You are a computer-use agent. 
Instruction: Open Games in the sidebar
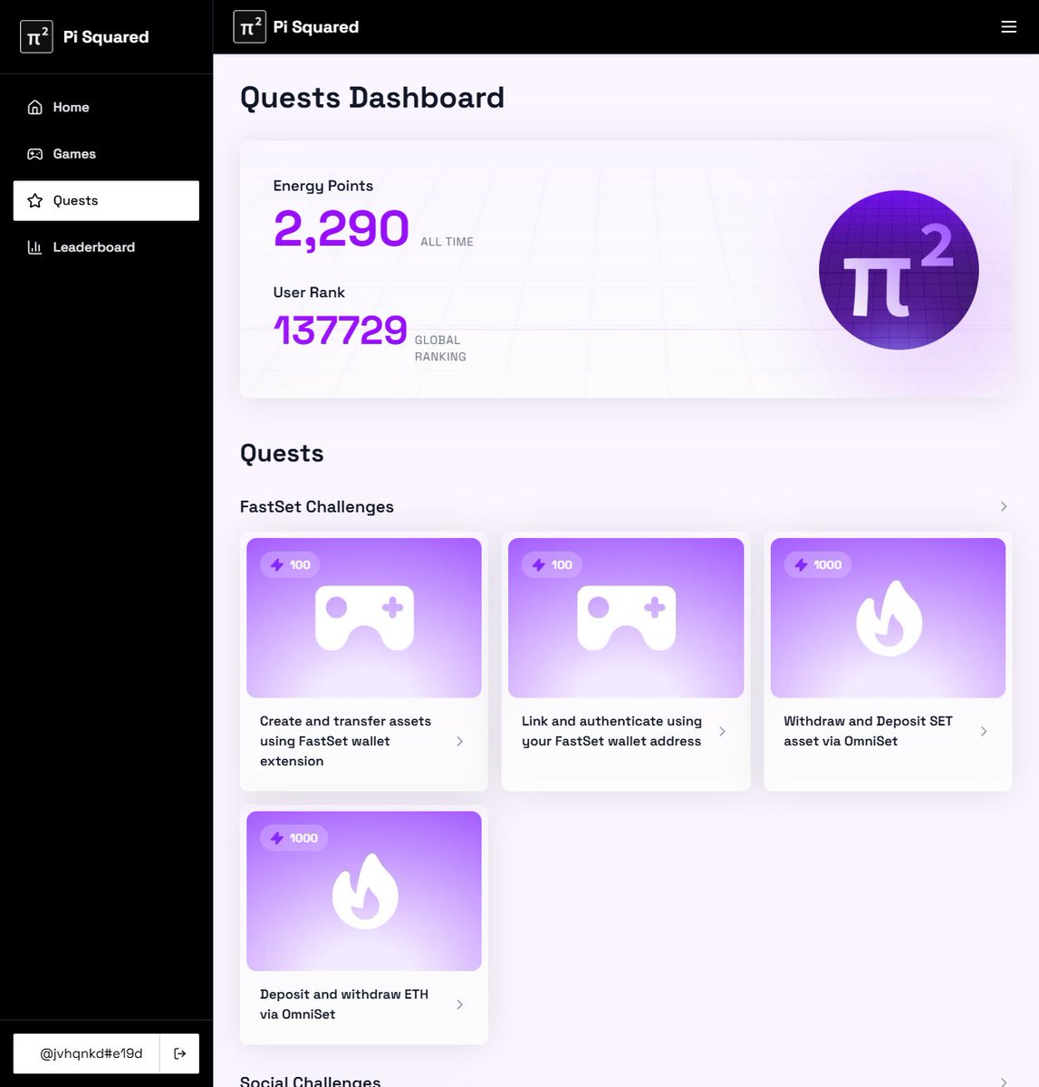coord(106,154)
